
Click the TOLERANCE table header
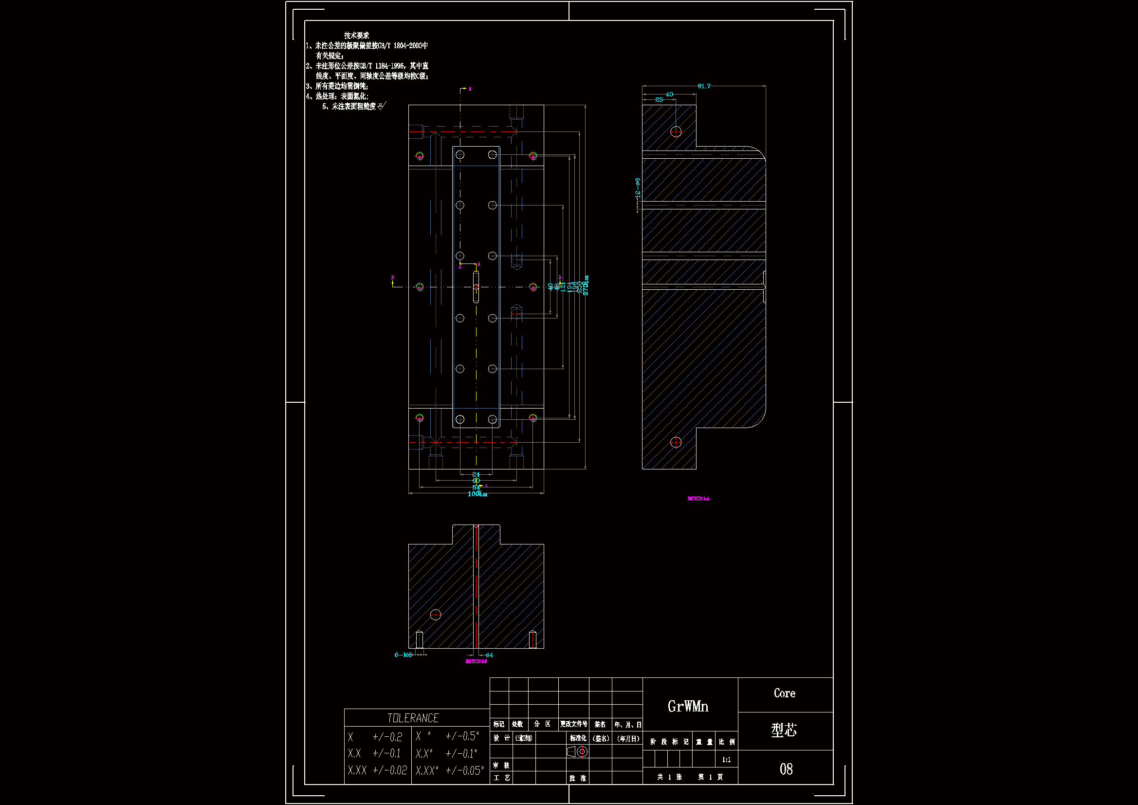pos(412,718)
